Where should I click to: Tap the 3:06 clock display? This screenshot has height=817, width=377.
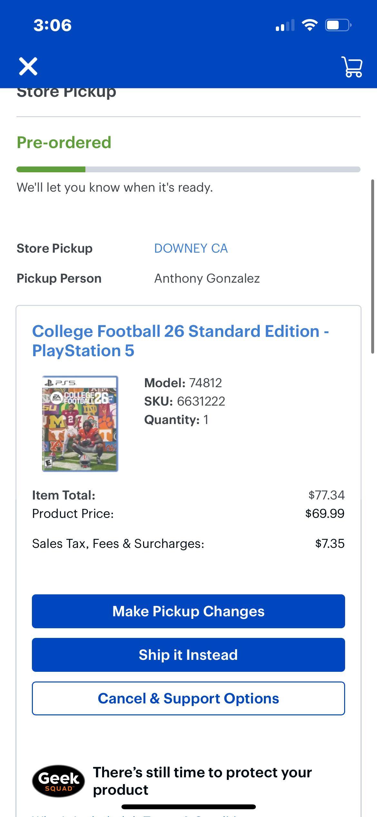53,25
